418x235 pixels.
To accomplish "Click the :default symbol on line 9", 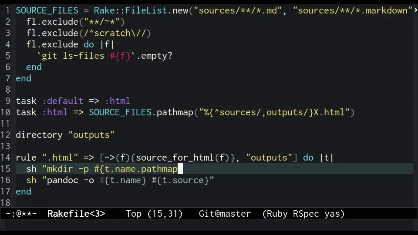I will pyautogui.click(x=63, y=101).
